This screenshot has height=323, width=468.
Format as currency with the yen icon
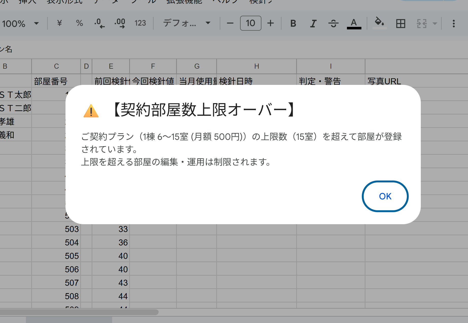[59, 23]
